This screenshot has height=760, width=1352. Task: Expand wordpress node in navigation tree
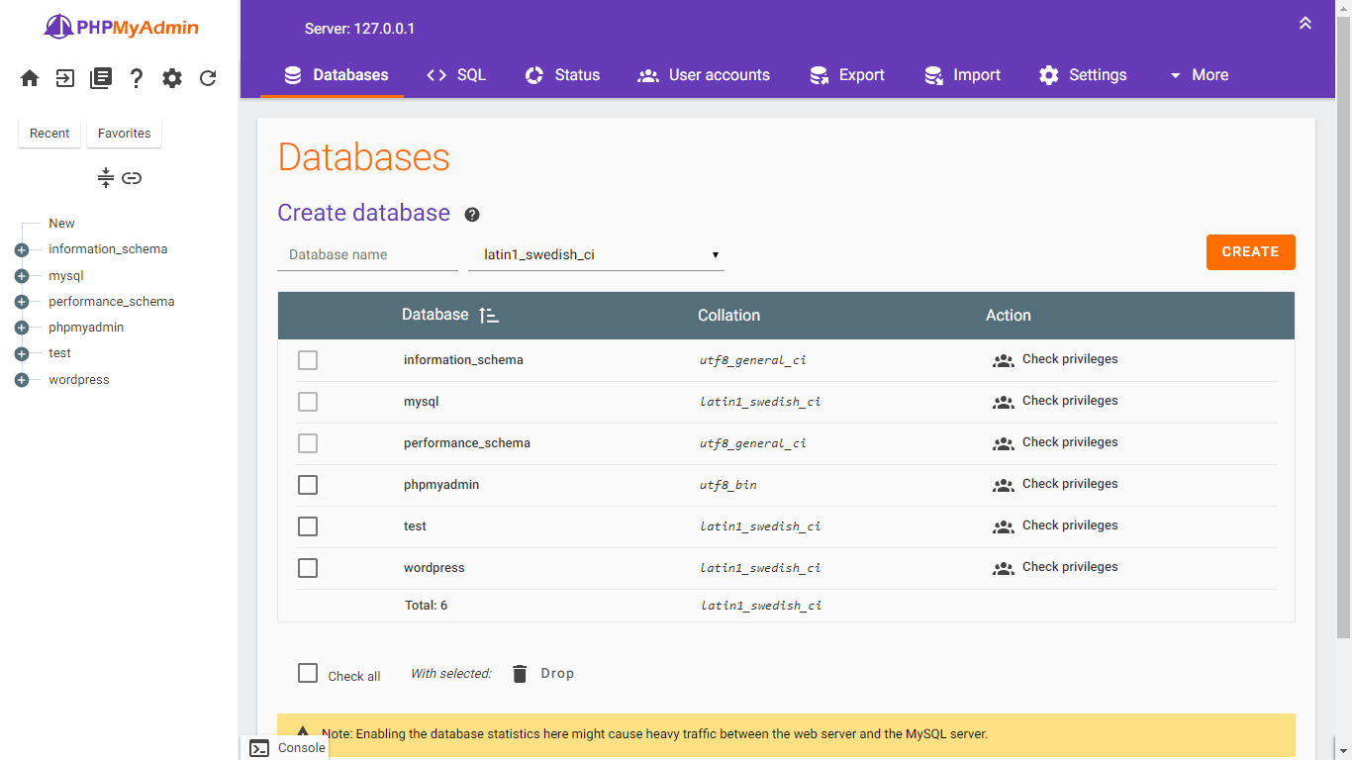pyautogui.click(x=22, y=380)
